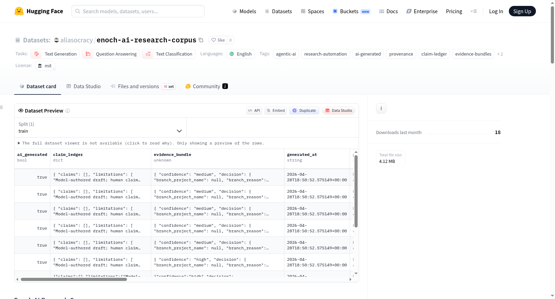
Task: Expand the more navigation menu icon
Action: pyautogui.click(x=473, y=11)
